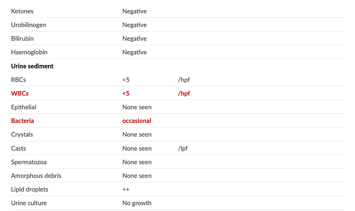The height and width of the screenshot is (211, 355).
Task: Select the red WBCs <5 value
Action: [126, 94]
